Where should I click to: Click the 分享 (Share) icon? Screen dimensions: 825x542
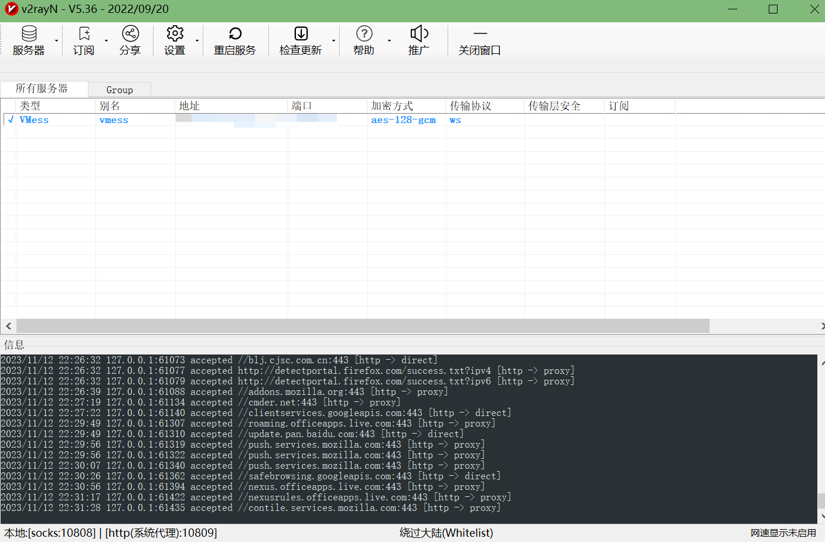coord(130,34)
